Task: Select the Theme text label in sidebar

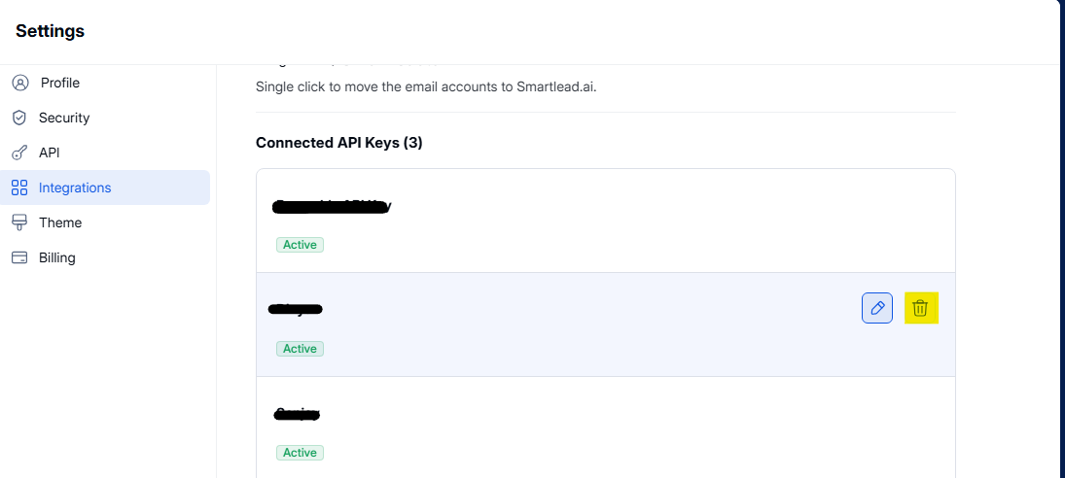Action: (60, 222)
